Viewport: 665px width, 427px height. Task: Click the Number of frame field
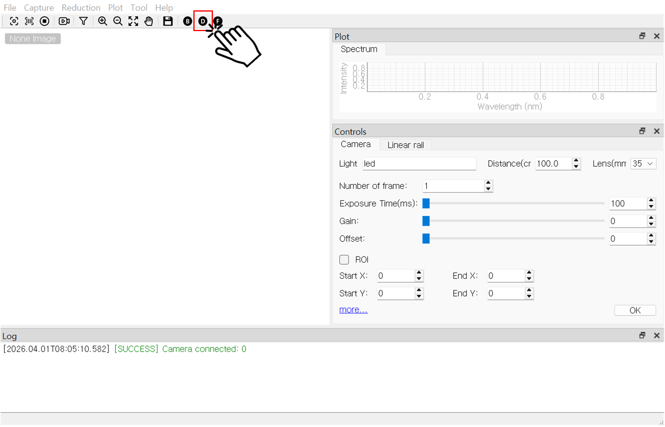coord(453,186)
